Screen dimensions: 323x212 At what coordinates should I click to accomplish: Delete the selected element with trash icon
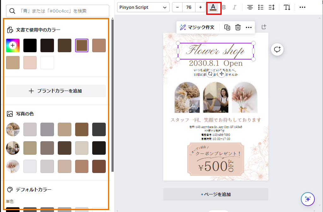pos(238,27)
